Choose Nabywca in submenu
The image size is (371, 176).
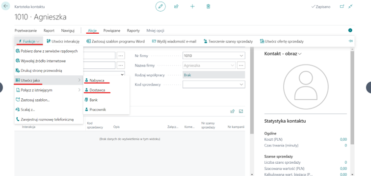click(x=106, y=80)
